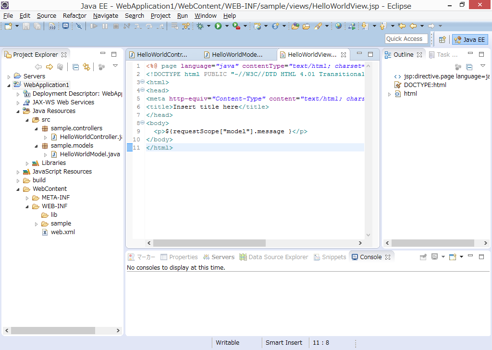
Task: Open the Window menu
Action: pyautogui.click(x=206, y=16)
